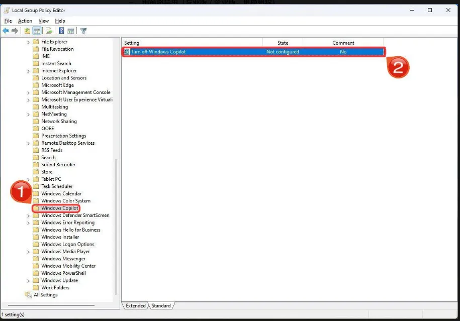The image size is (460, 321).
Task: Expand the Remote Desktop Services node
Action: 28,143
